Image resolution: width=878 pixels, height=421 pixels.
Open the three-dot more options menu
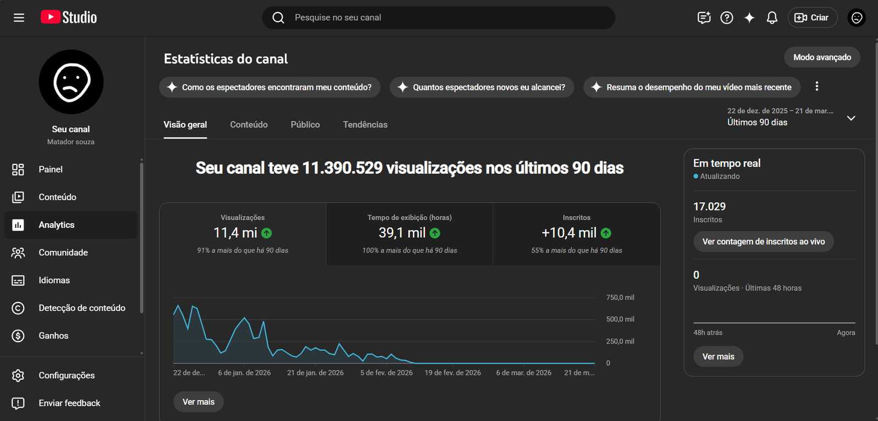pyautogui.click(x=817, y=86)
